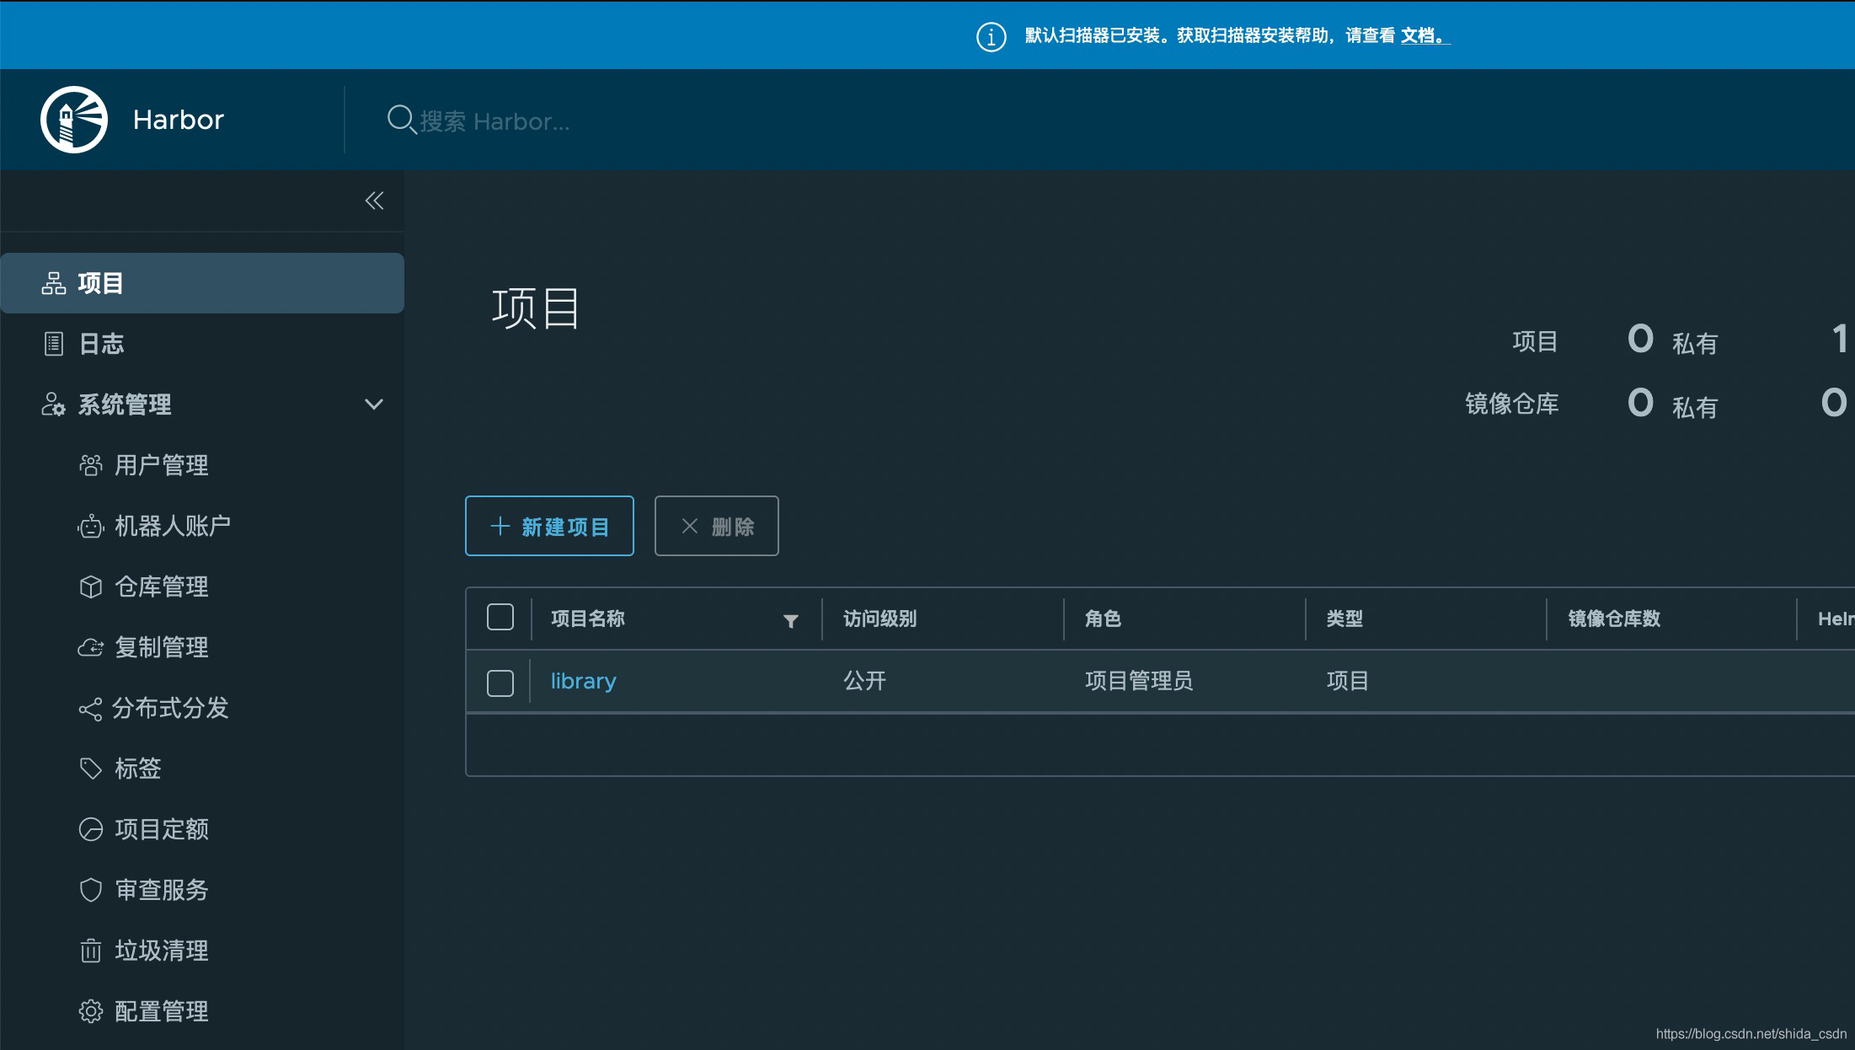
Task: Check the select-all checkbox in table header
Action: [x=500, y=617]
